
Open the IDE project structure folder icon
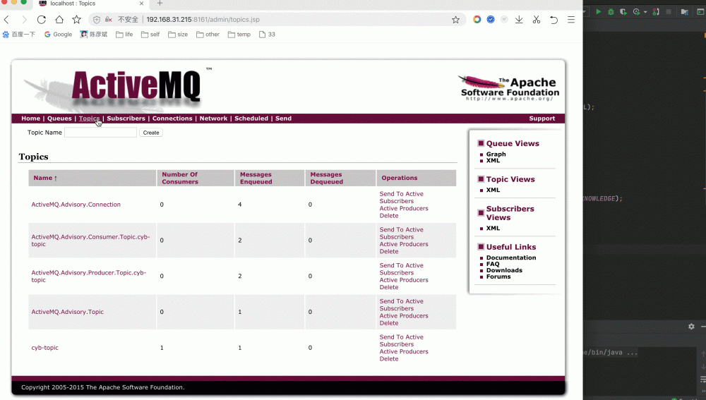684,12
